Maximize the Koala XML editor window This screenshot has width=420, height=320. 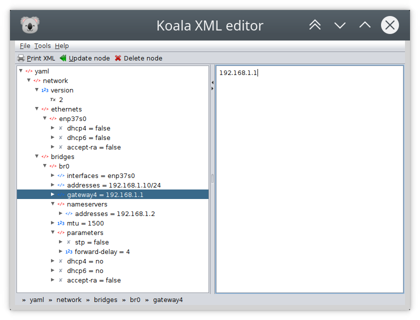coord(365,25)
